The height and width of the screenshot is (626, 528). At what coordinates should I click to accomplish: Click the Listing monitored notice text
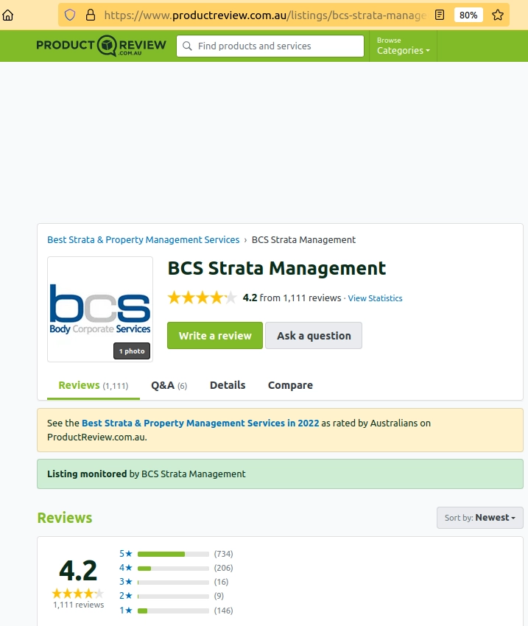coord(146,474)
